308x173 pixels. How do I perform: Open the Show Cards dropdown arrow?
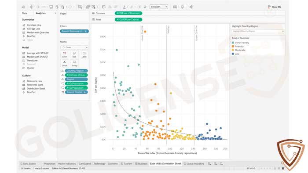pyautogui.click(x=178, y=7)
